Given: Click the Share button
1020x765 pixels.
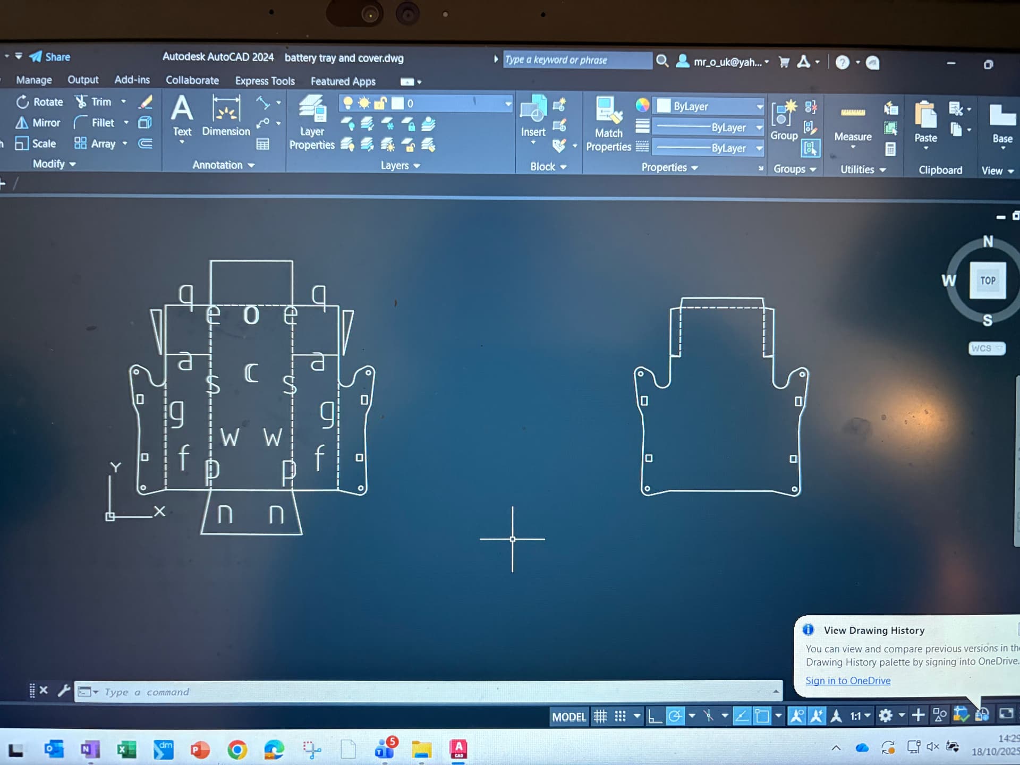Looking at the screenshot, I should (50, 57).
